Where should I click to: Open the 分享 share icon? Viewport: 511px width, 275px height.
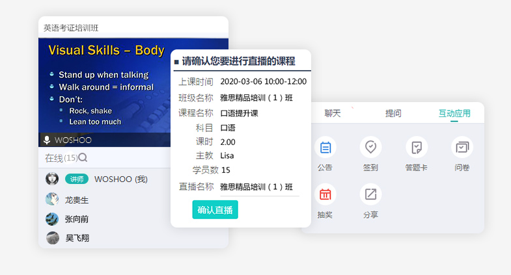(x=370, y=194)
